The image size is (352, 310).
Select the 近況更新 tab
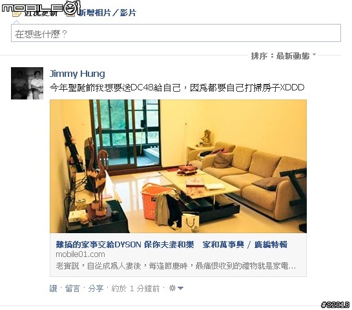[x=41, y=14]
